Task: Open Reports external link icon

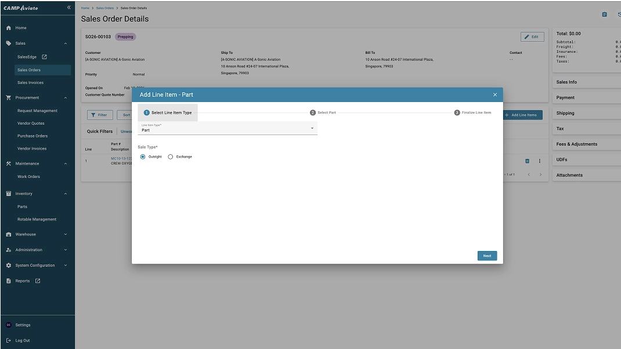Action: [x=38, y=281]
